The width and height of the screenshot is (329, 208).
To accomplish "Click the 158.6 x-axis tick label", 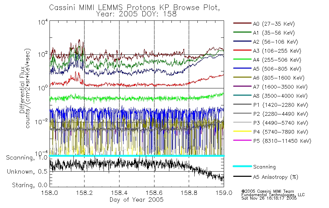I will pos(154,193).
